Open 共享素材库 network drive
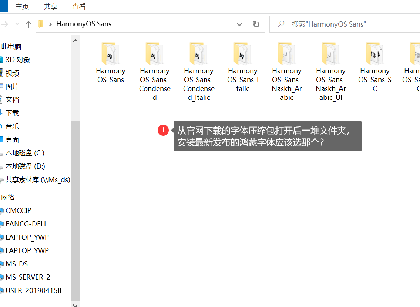The image size is (420, 307). coord(37,180)
